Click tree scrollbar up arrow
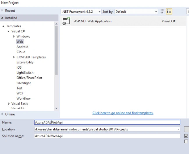Screen dimensions: 189x154 click(x=56, y=24)
